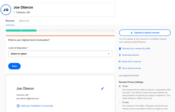The image size is (175, 112).
Task: Switch to the Resume tab
Action: click(x=10, y=21)
